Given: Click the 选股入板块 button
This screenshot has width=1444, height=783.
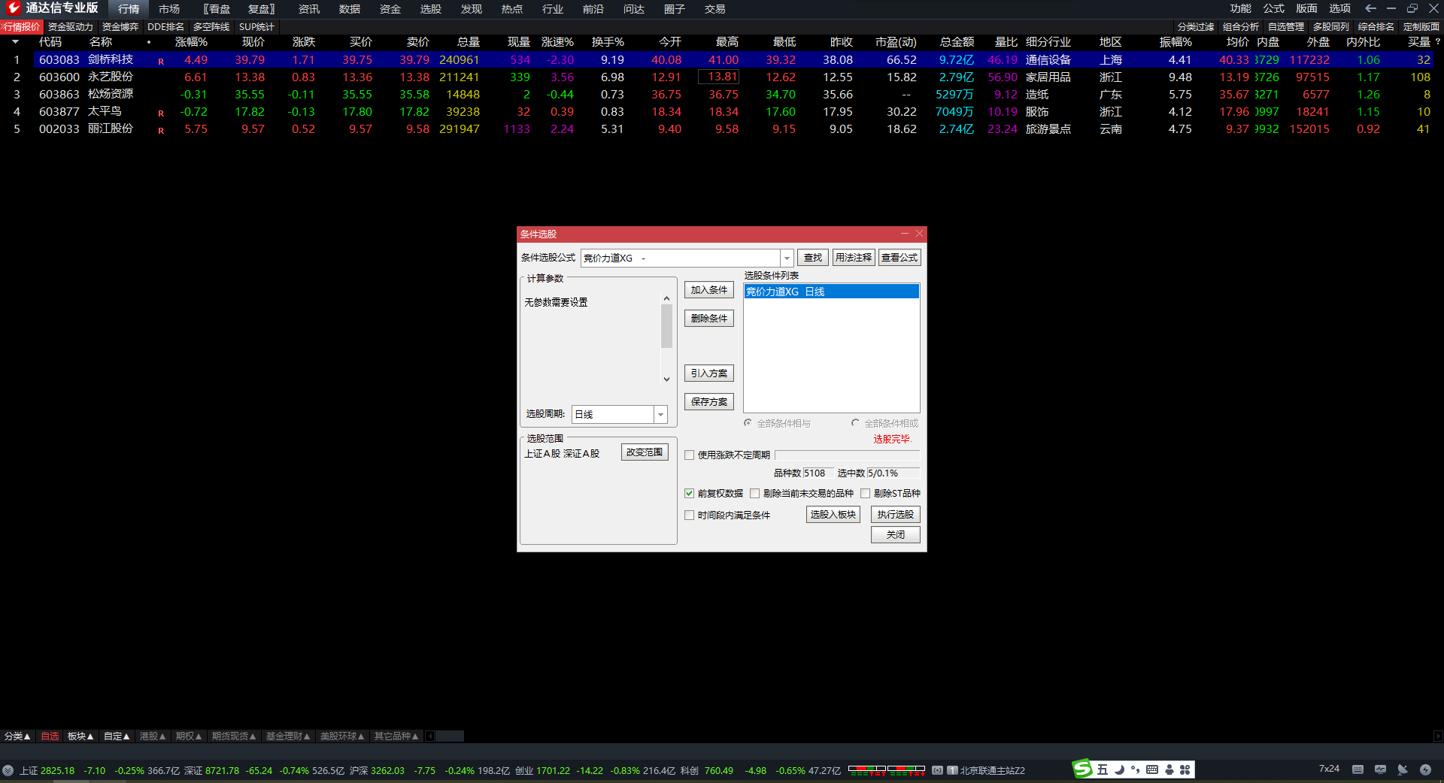Looking at the screenshot, I should click(833, 515).
